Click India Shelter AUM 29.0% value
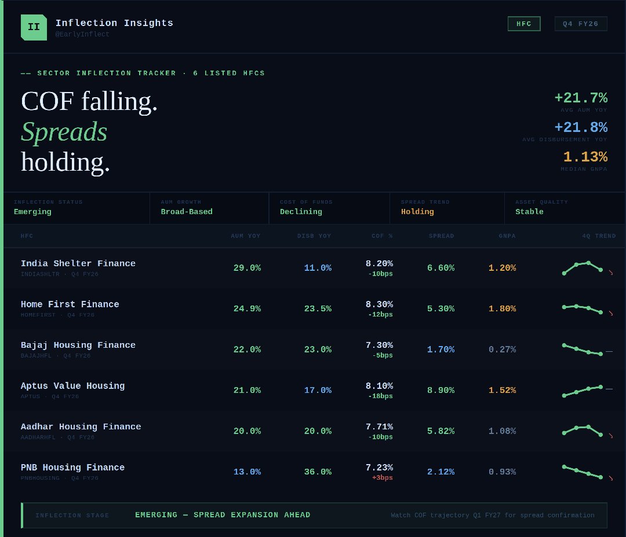626x537 pixels. (247, 268)
